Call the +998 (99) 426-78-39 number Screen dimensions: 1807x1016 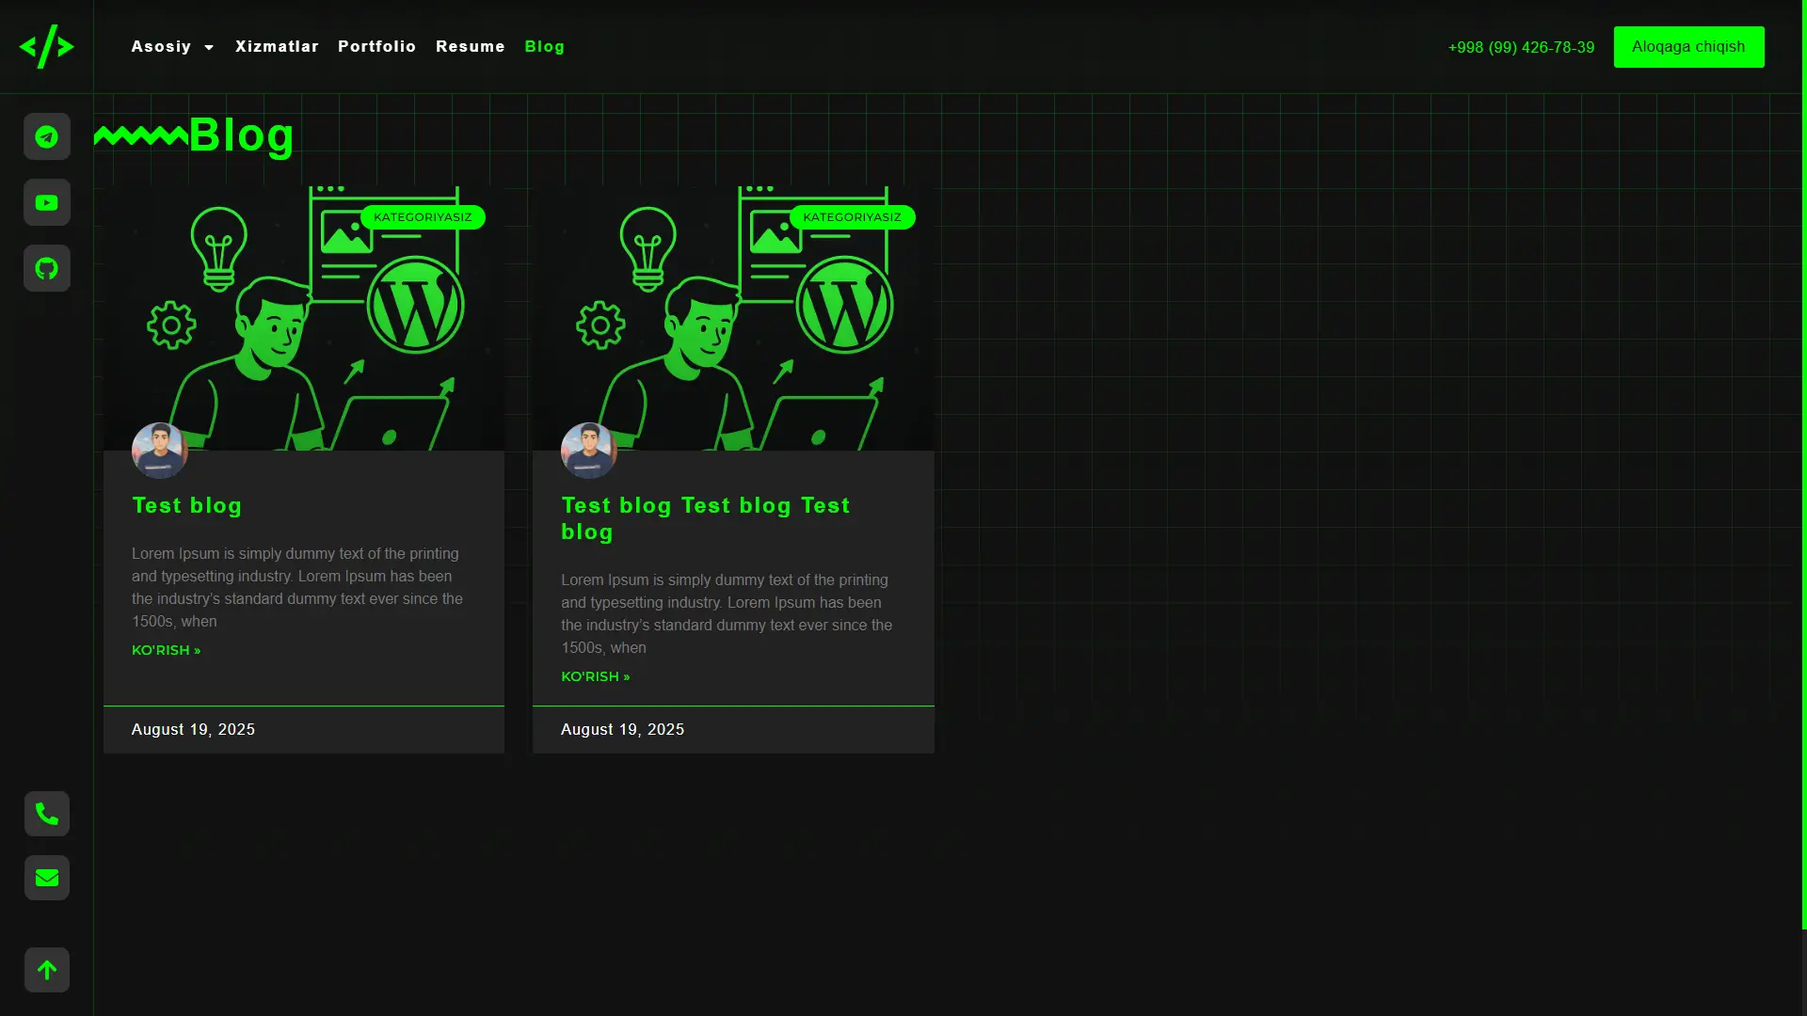click(1519, 47)
